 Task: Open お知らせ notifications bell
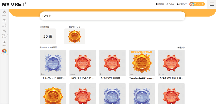(x=182, y=4)
